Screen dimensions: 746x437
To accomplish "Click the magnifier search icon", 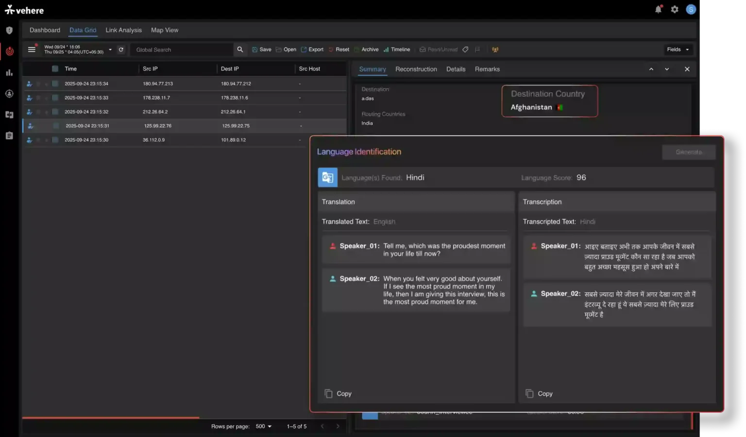I will [x=240, y=49].
